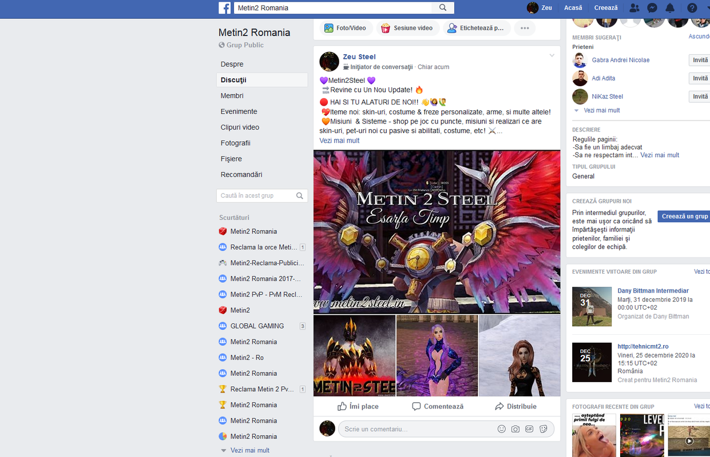
Task: Open Metin2 Romania group title
Action: coord(255,33)
